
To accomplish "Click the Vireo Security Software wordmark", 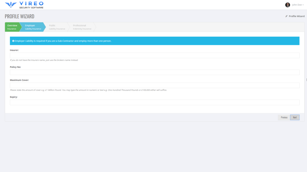I will (x=31, y=4).
